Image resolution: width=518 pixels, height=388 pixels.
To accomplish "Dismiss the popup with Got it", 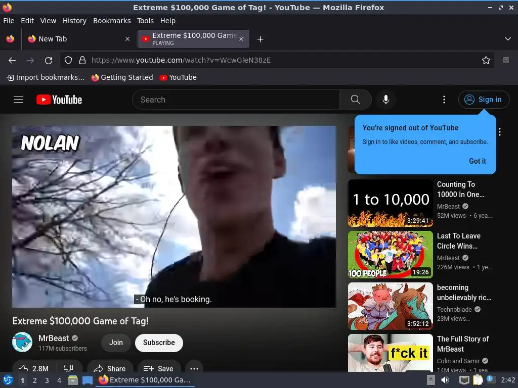I will [x=478, y=161].
